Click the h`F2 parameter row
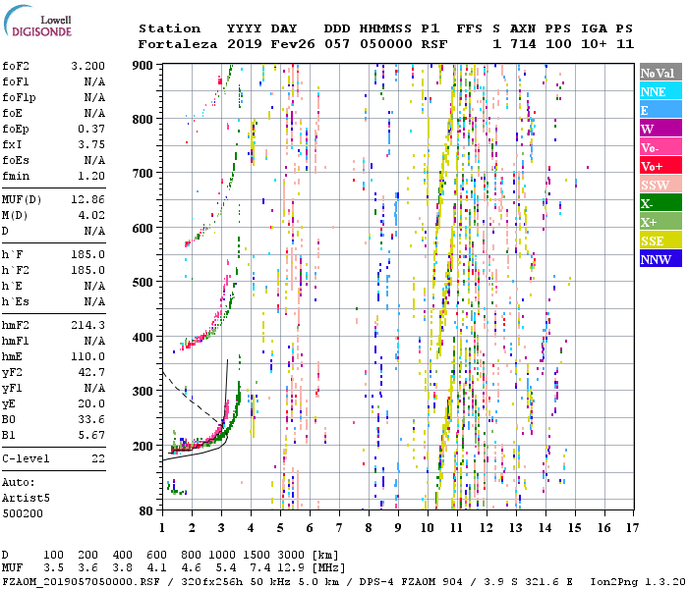The image size is (688, 589). [53, 270]
